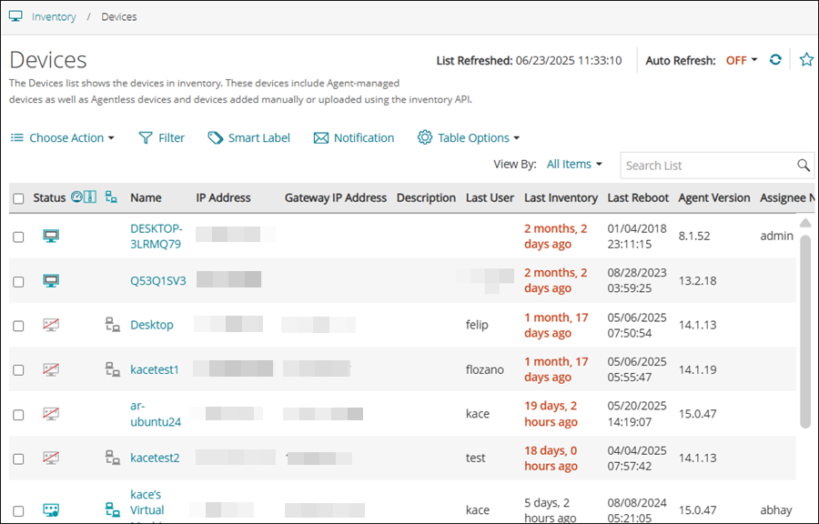Check the checkbox for the kacetest1 row
Screen dimensions: 819x524
[x=19, y=369]
